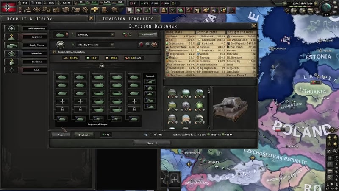This screenshot has height=191, width=339.
Task: Select the Recruit & Deploy header tab
Action: click(30, 19)
